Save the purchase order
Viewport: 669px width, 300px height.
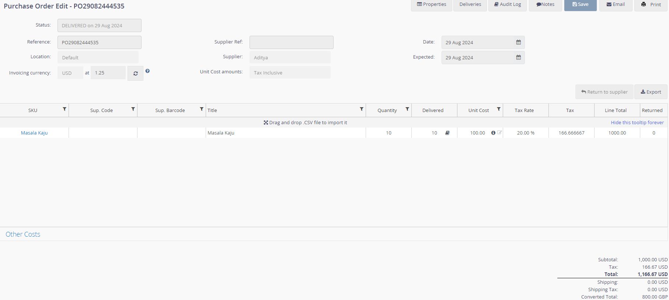coord(580,5)
